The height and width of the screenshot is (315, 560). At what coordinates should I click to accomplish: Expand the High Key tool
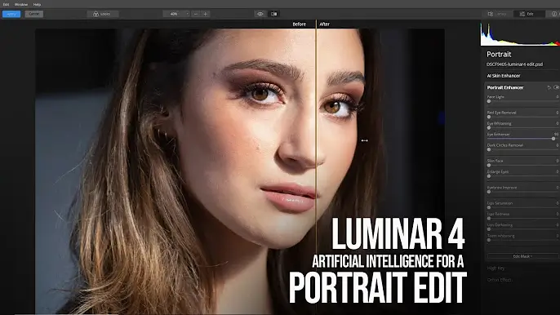(x=496, y=268)
